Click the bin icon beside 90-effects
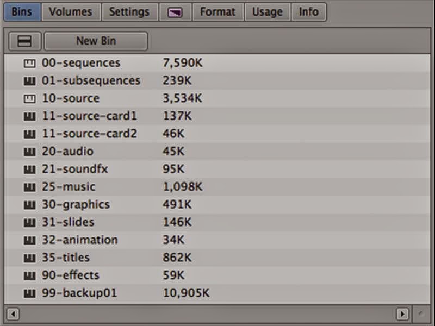Image resolution: width=435 pixels, height=326 pixels. coord(29,275)
